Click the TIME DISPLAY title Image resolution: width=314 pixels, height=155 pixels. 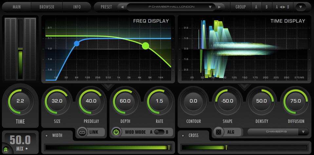pyautogui.click(x=288, y=21)
